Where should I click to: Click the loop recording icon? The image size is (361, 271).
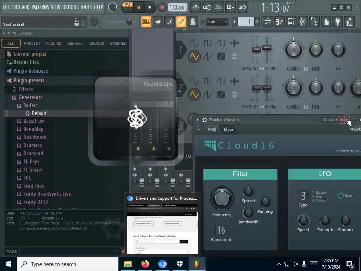click(x=242, y=7)
